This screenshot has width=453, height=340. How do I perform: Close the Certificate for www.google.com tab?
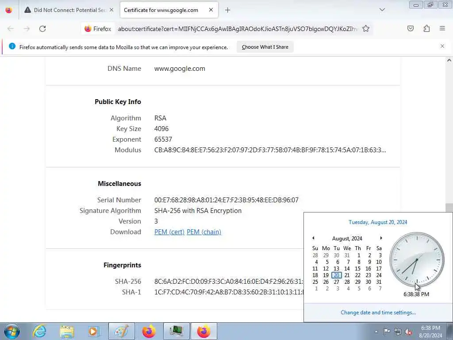coord(211,10)
